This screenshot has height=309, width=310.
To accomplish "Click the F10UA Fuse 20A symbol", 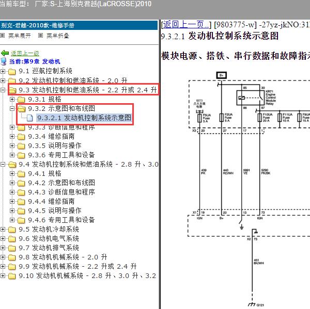I will coord(260,118).
